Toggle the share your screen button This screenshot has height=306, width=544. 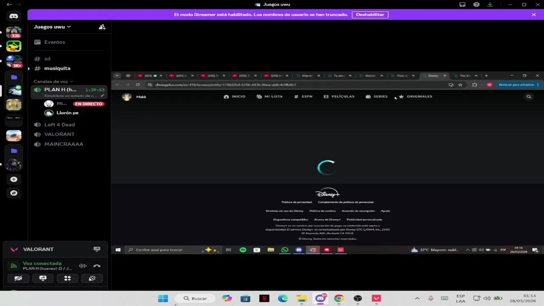(x=43, y=278)
